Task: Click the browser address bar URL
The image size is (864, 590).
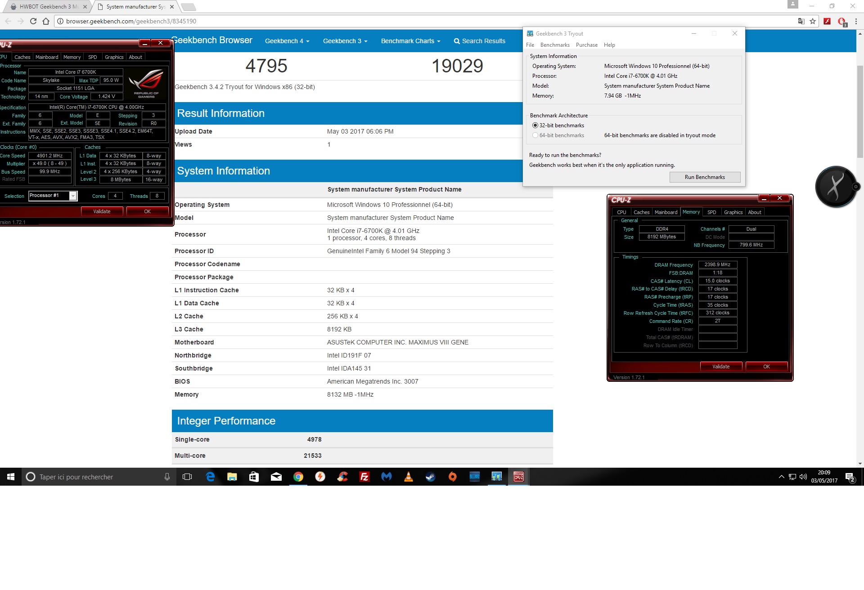Action: 131,21
